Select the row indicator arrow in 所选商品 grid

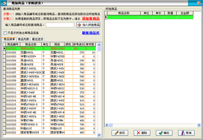coord(106,17)
